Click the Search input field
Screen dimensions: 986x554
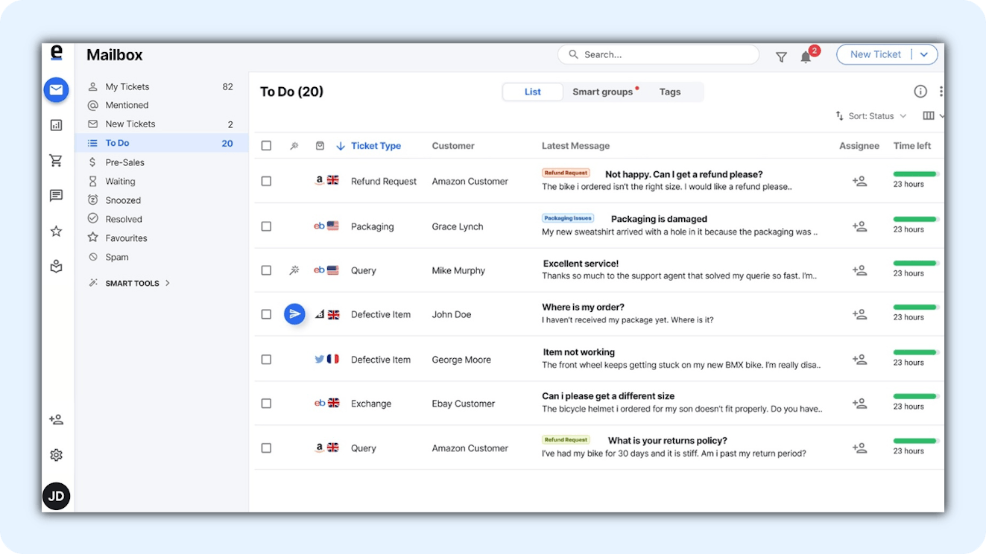click(x=658, y=54)
